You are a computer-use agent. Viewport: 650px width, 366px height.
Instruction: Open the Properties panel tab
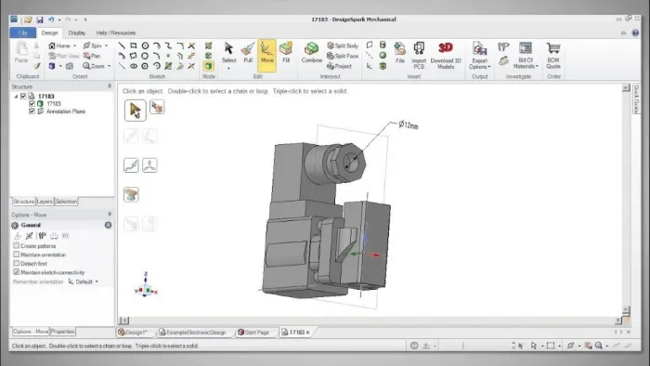[62, 332]
